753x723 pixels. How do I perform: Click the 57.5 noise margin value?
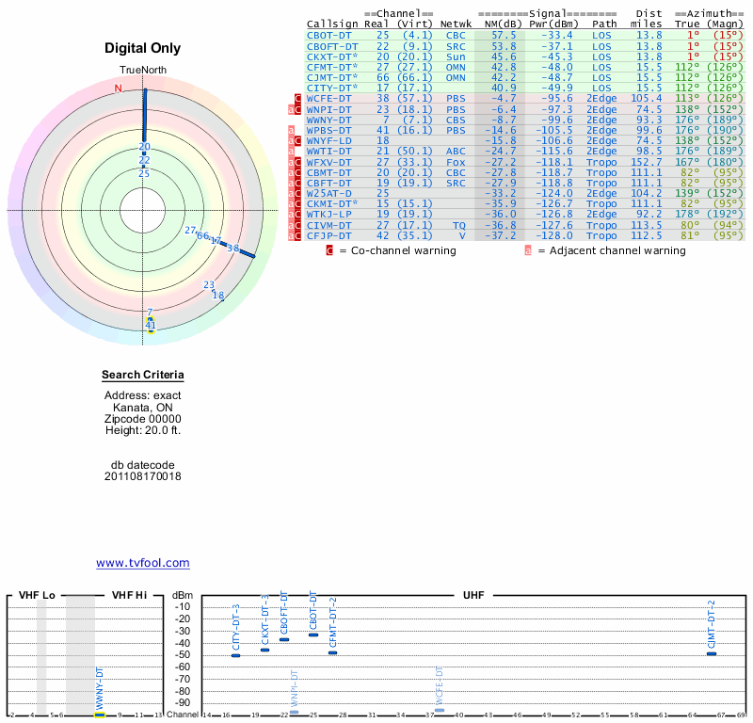[504, 36]
